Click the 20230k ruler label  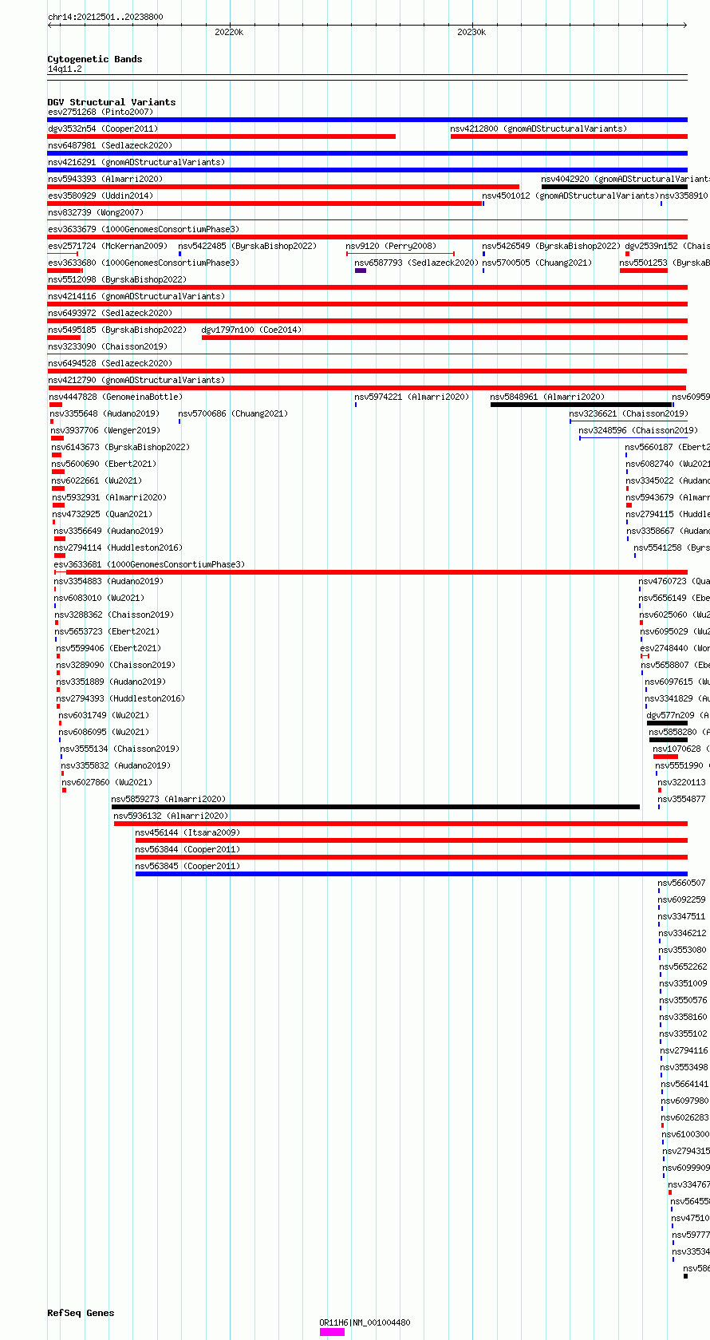pyautogui.click(x=471, y=32)
